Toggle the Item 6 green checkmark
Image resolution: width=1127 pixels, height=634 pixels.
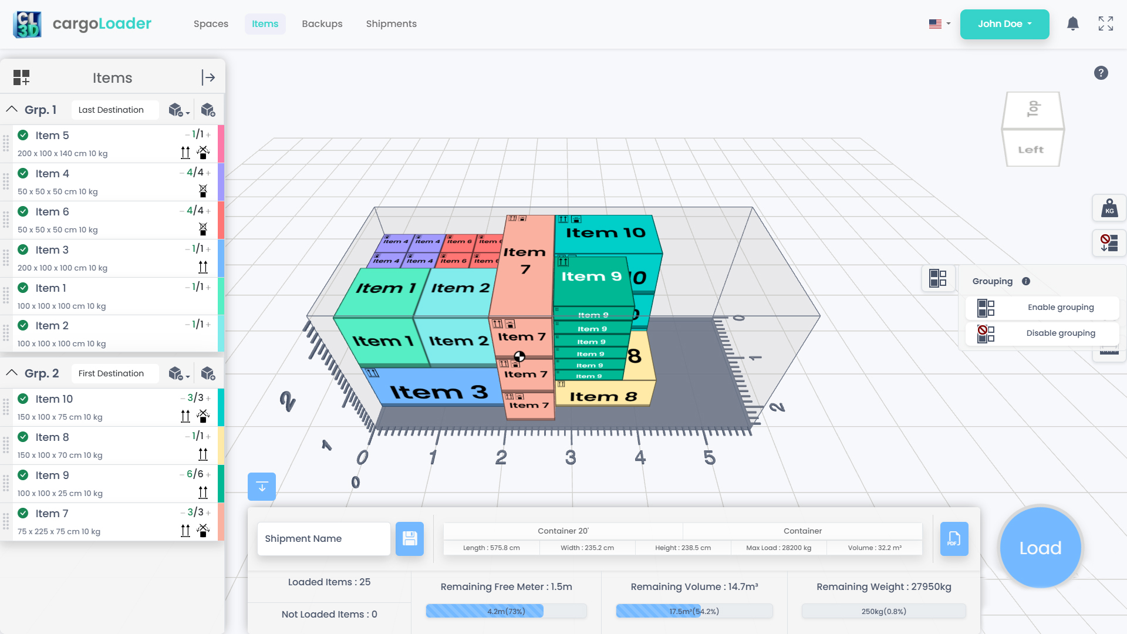pyautogui.click(x=23, y=211)
